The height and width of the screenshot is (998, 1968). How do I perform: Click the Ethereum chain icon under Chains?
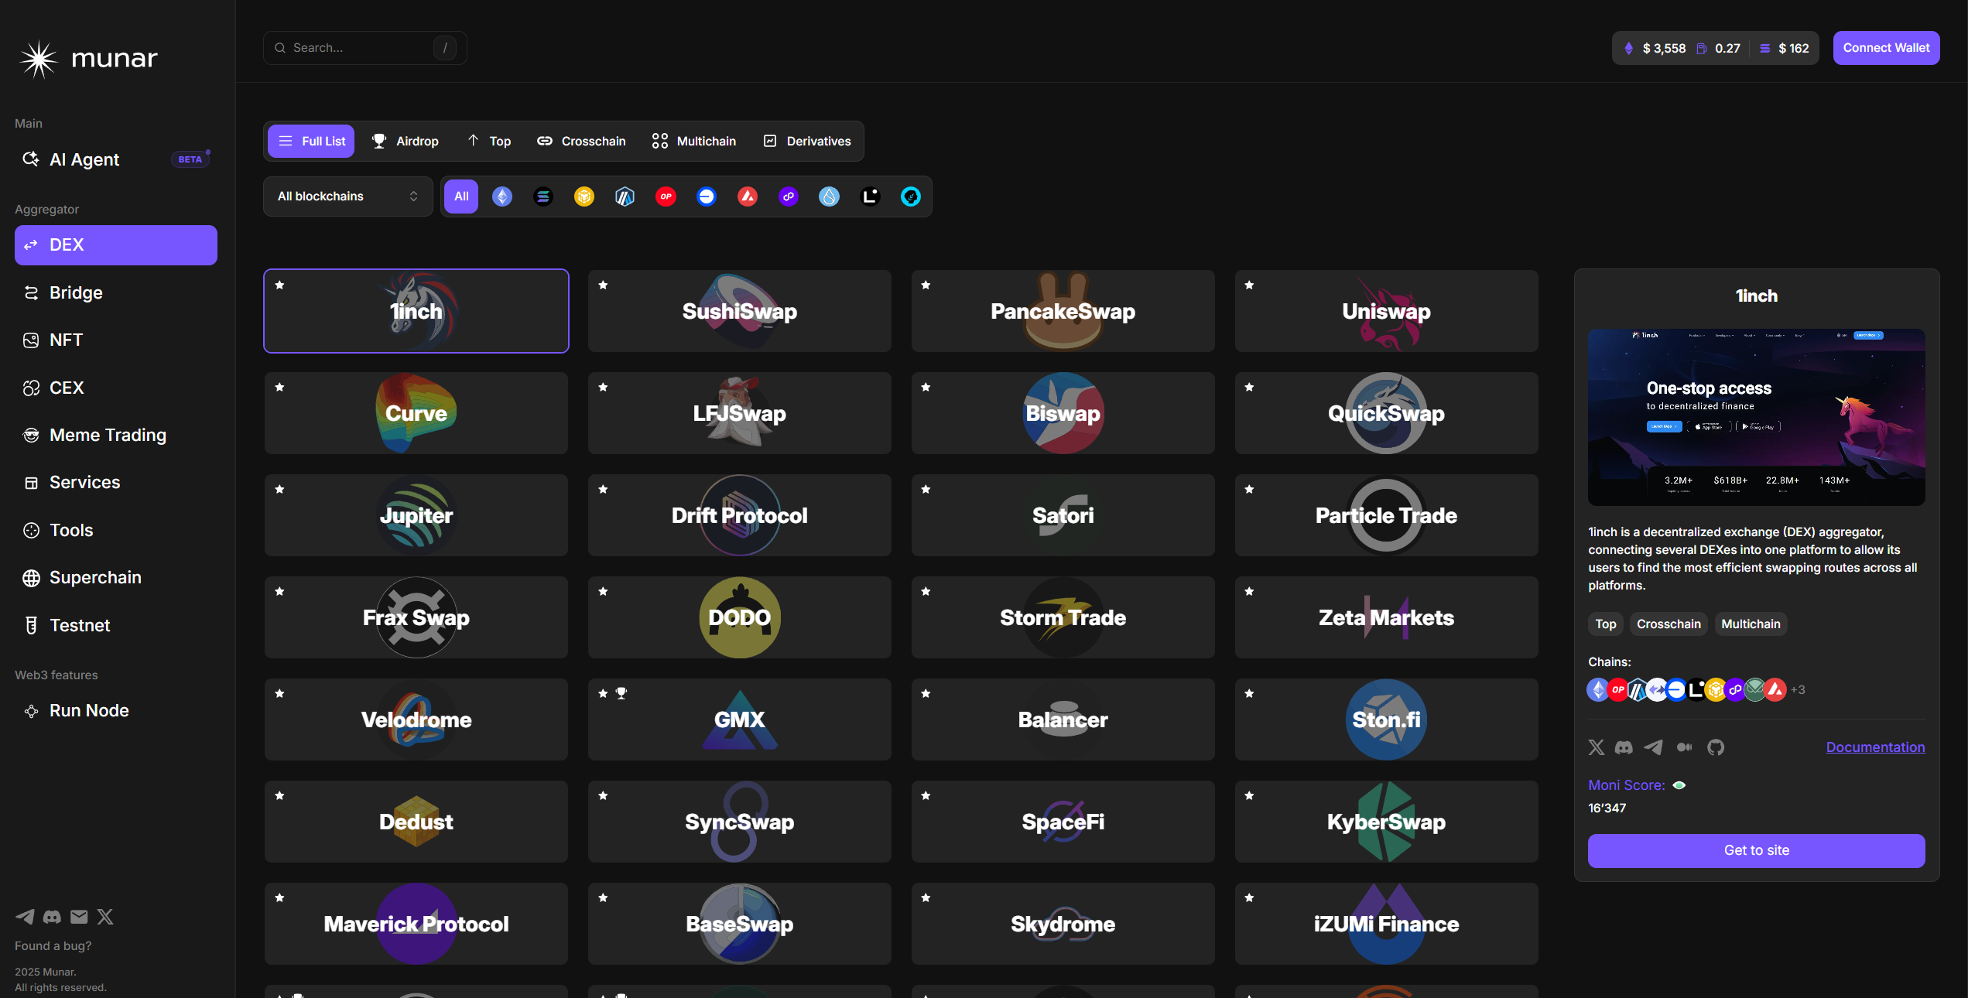[x=1598, y=689]
